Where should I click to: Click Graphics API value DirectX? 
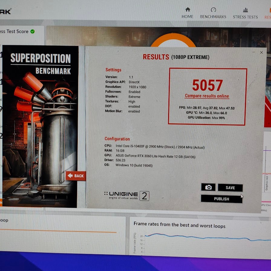(x=134, y=82)
